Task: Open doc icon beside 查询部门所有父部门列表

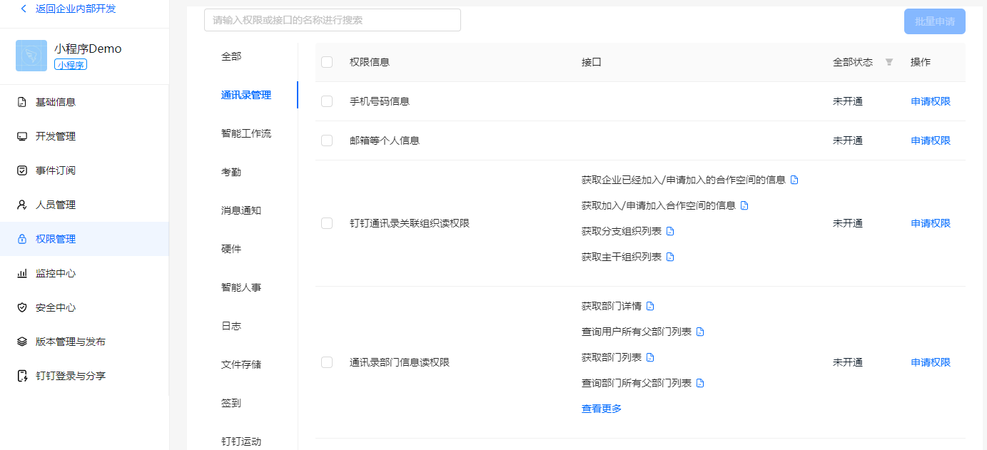Action: [700, 383]
